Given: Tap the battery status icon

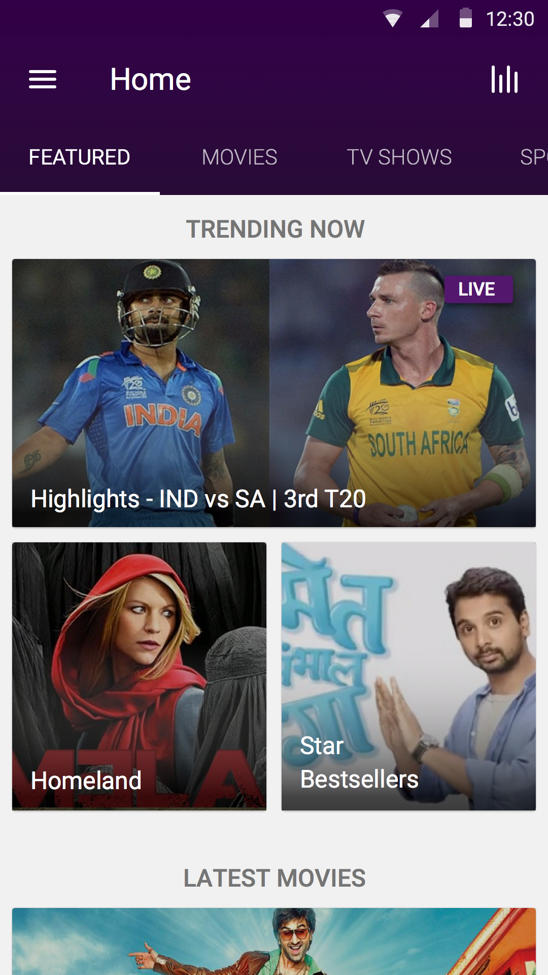Looking at the screenshot, I should pyautogui.click(x=465, y=18).
